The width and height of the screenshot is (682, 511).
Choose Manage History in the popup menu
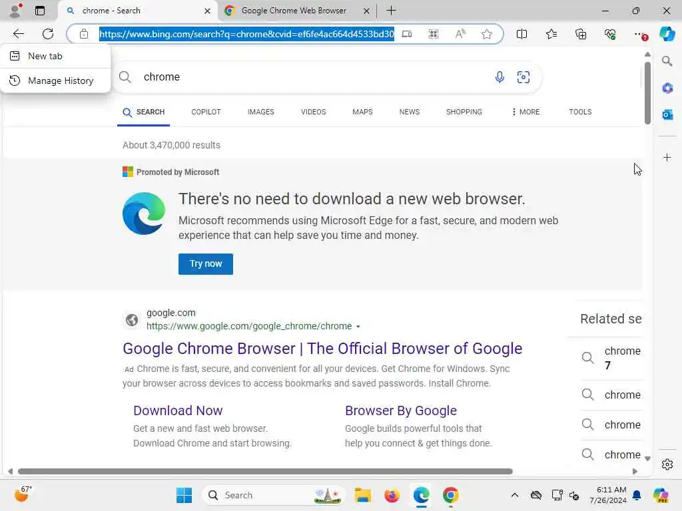(55, 81)
